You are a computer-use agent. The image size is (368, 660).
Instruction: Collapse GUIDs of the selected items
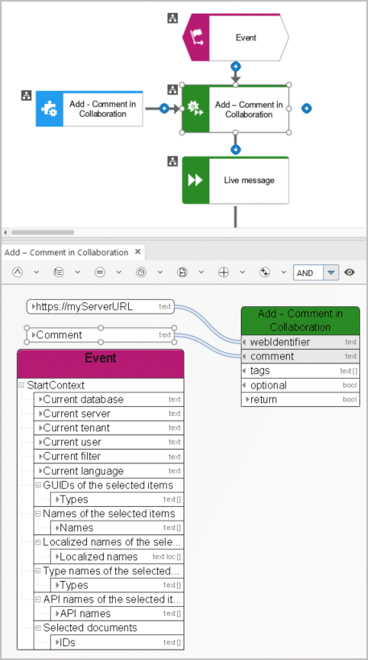38,485
